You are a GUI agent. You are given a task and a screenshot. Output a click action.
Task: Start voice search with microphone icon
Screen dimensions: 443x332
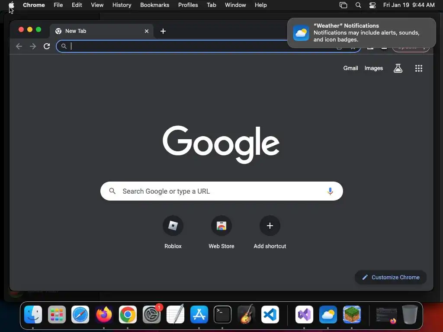pos(330,191)
